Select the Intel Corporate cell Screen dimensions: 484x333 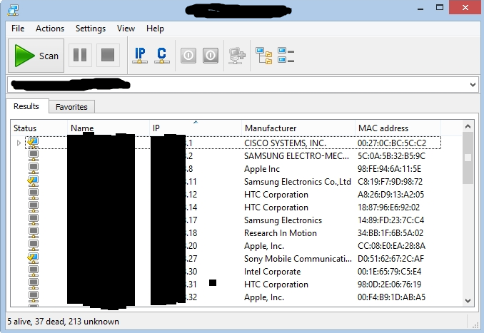pyautogui.click(x=272, y=272)
